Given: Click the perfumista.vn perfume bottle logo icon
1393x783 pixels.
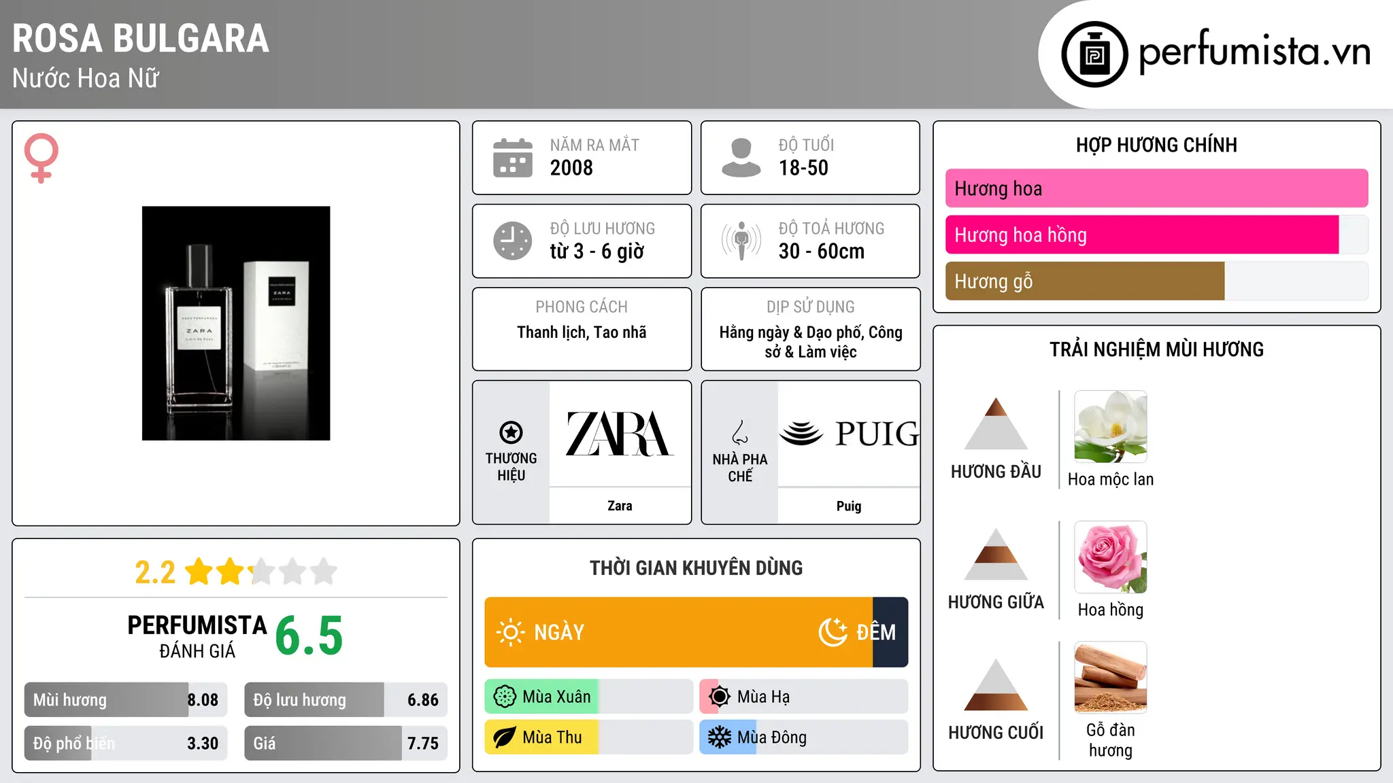Looking at the screenshot, I should tap(1094, 54).
